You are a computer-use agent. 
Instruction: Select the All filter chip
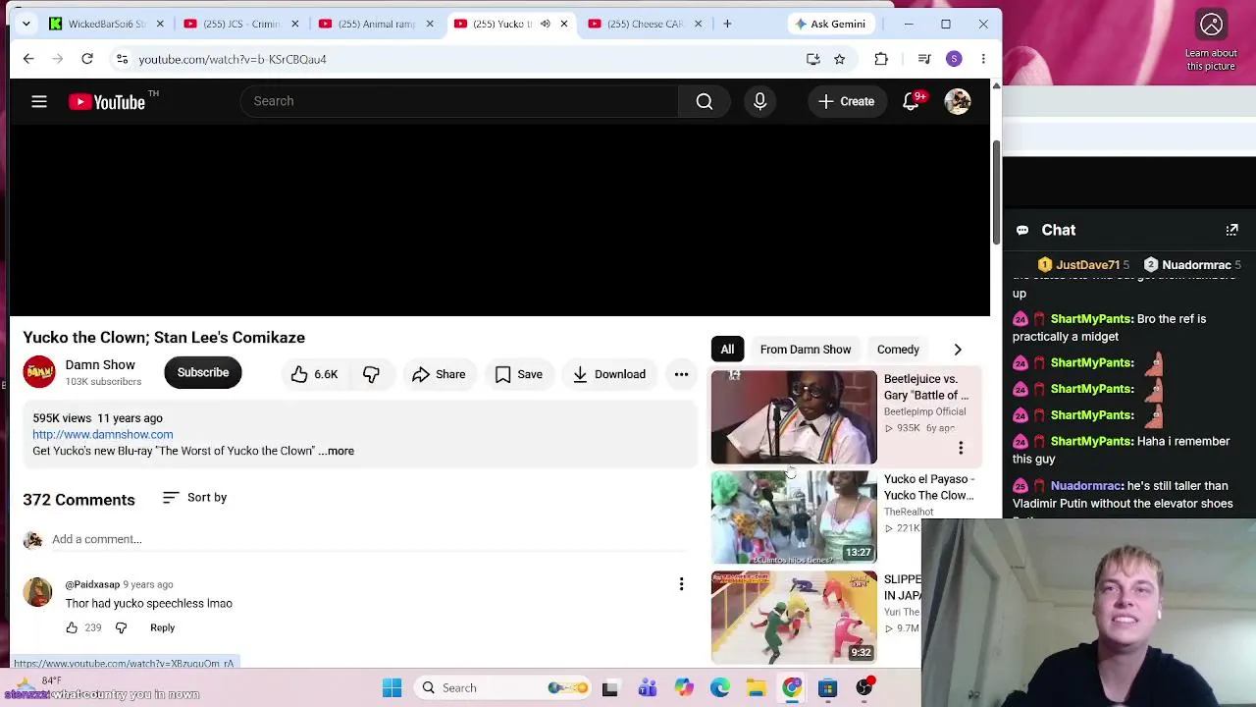click(x=727, y=350)
